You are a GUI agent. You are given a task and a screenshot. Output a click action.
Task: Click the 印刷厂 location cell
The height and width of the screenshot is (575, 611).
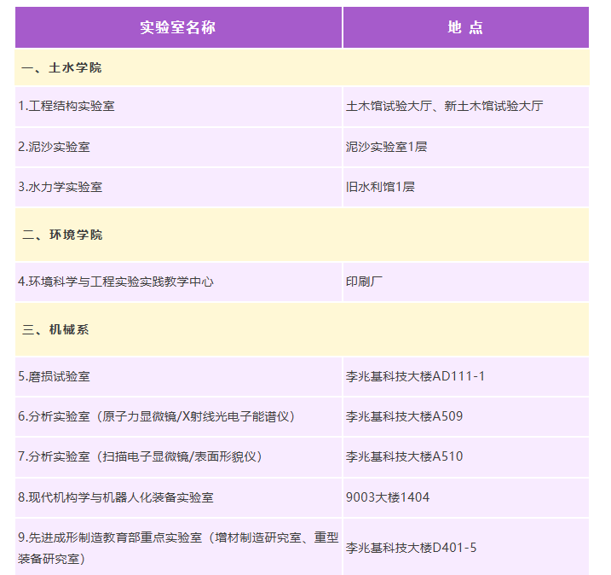pyautogui.click(x=365, y=281)
